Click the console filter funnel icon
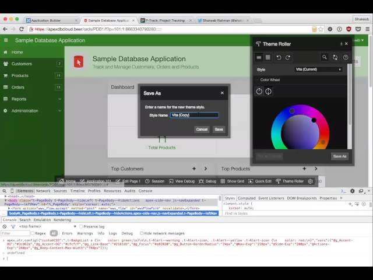 coord(13,226)
